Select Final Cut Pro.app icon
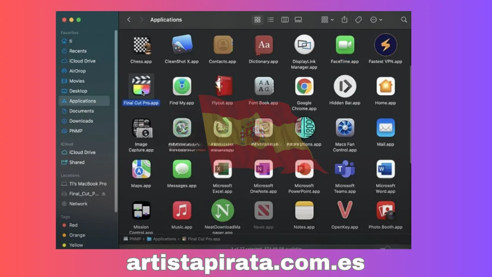The width and height of the screenshot is (492, 277). pos(141,86)
